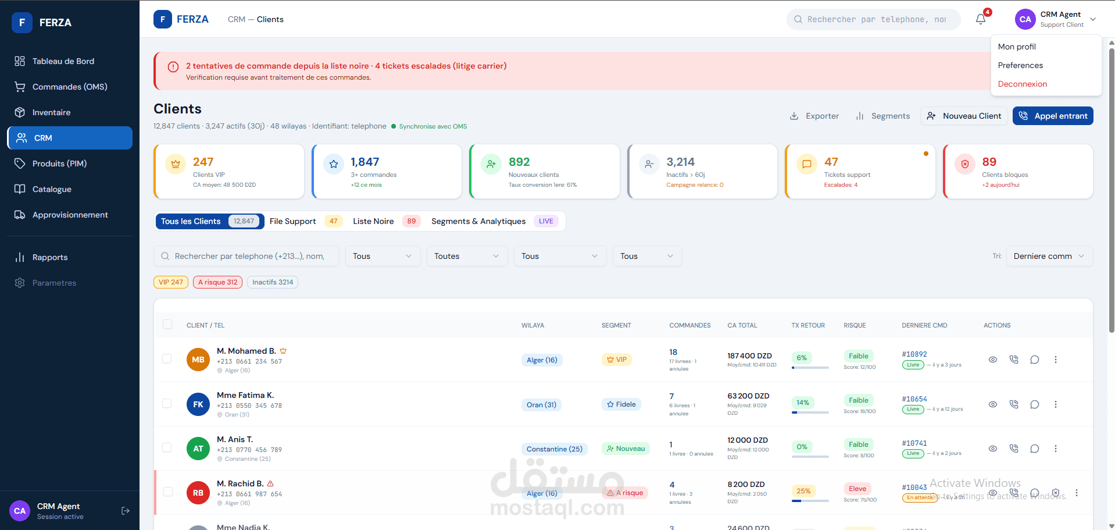The image size is (1115, 530).
Task: Click the logout icon beside Session active
Action: click(125, 511)
